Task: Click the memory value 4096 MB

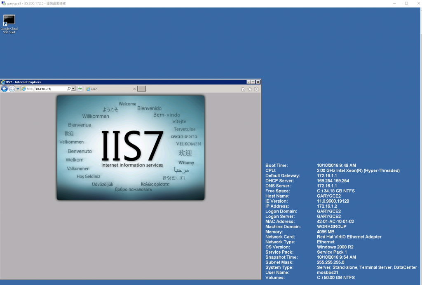Action: (x=326, y=231)
